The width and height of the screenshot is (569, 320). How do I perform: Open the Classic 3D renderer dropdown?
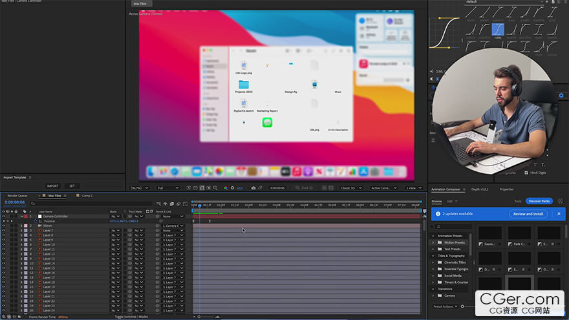pyautogui.click(x=351, y=188)
